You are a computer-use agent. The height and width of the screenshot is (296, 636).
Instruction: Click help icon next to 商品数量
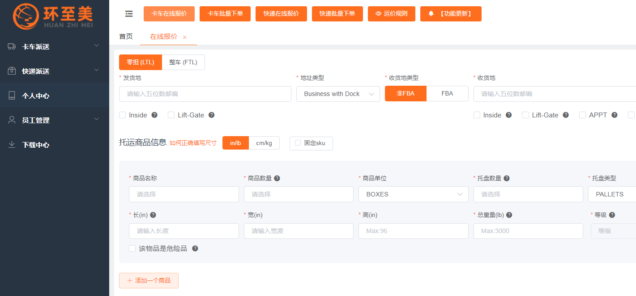pyautogui.click(x=277, y=178)
